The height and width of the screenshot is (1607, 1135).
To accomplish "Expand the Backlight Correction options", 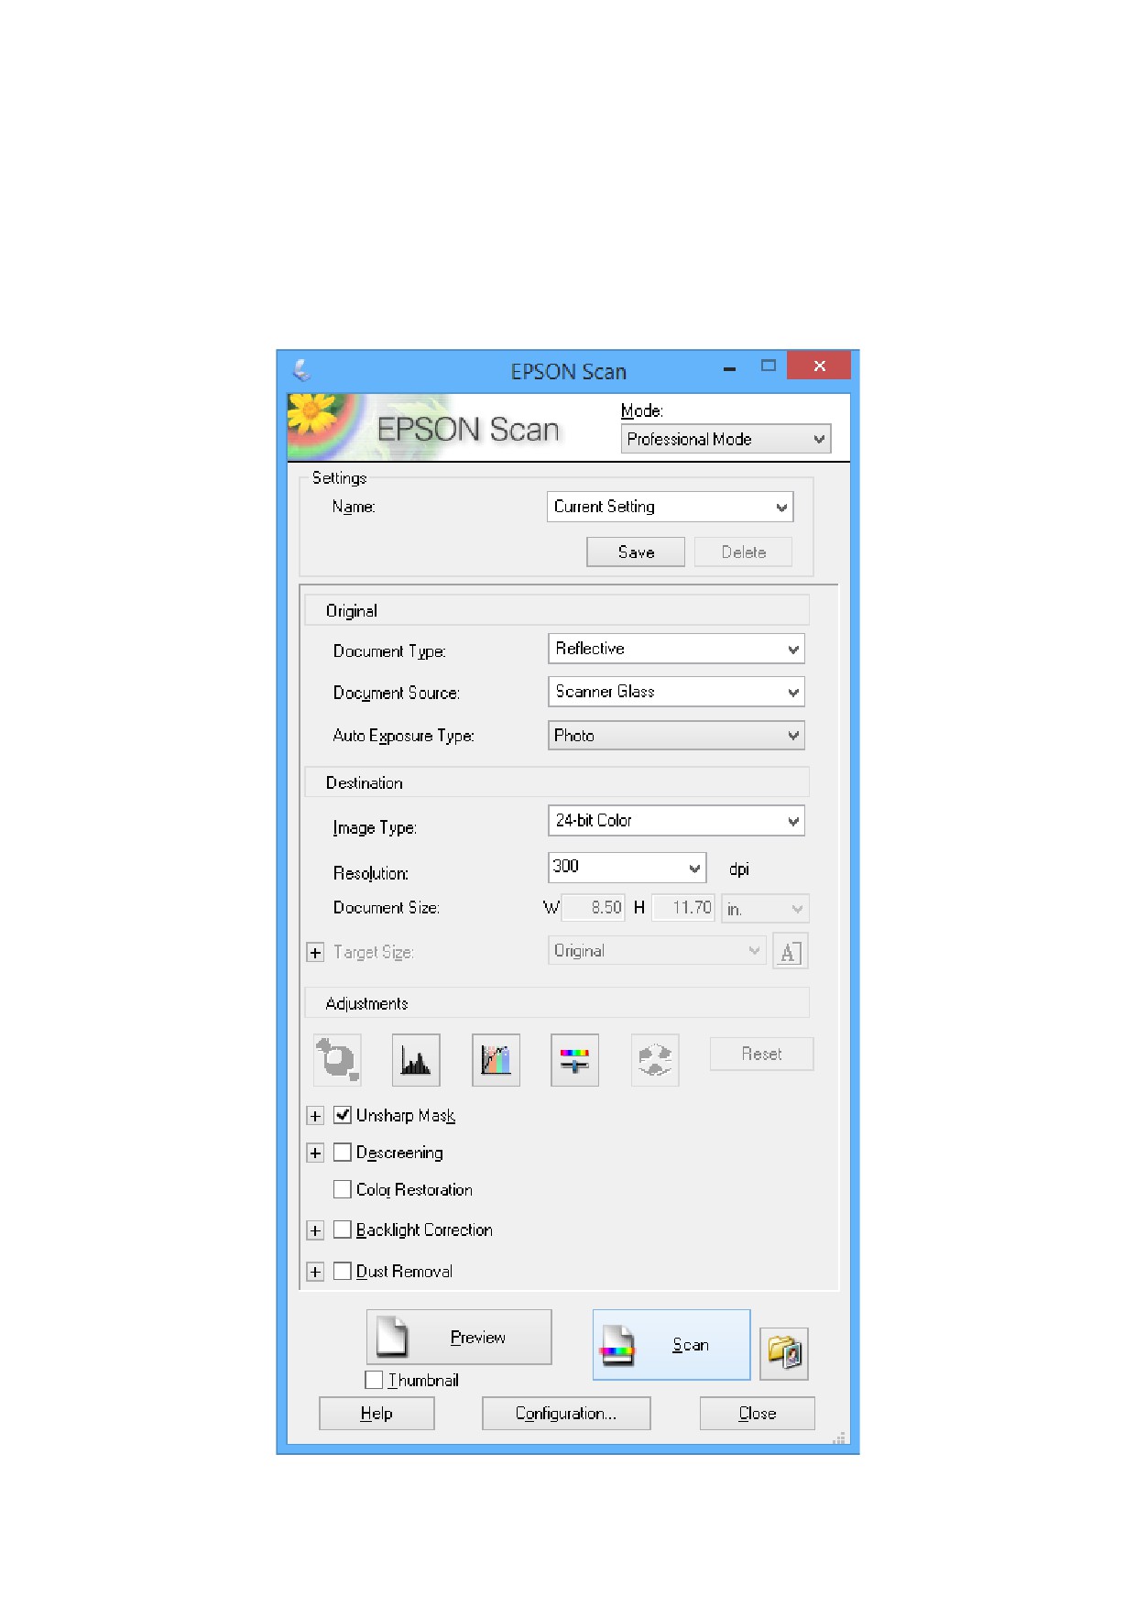I will pyautogui.click(x=315, y=1230).
